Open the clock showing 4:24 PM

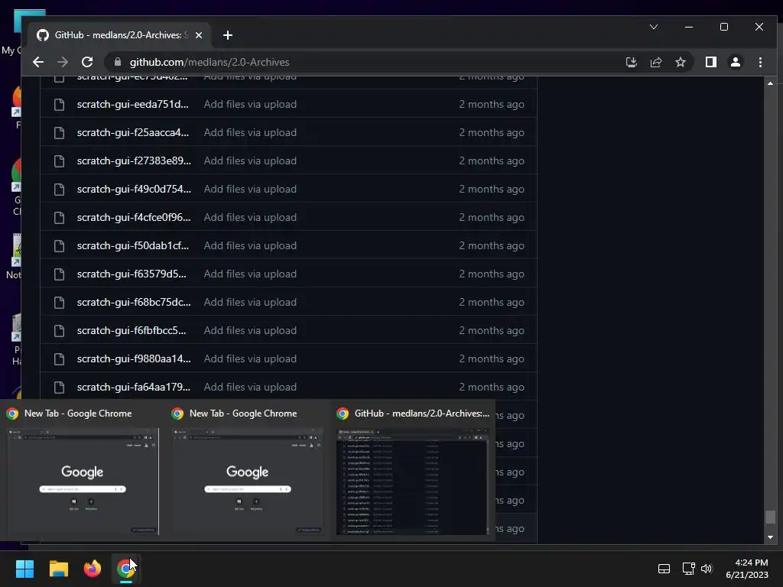click(x=747, y=569)
